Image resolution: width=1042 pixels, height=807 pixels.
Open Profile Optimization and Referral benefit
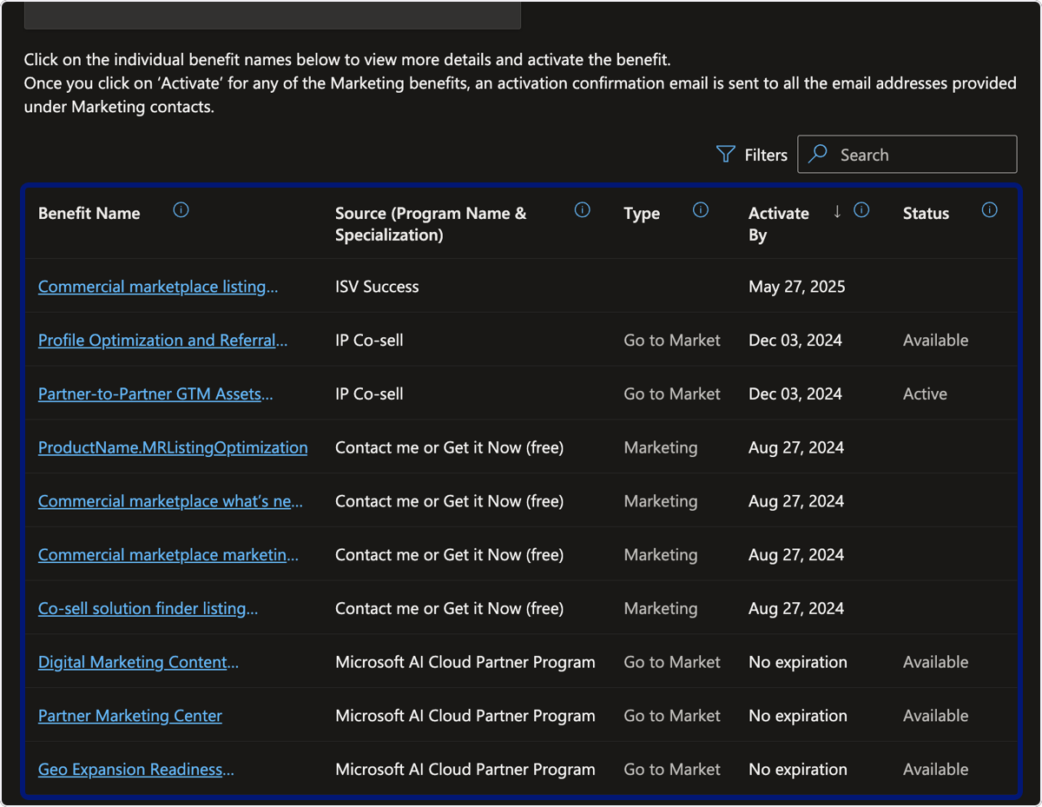(162, 341)
